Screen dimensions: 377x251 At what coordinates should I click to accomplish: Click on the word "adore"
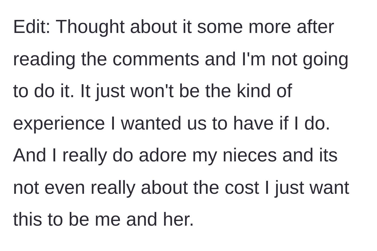click(x=163, y=155)
